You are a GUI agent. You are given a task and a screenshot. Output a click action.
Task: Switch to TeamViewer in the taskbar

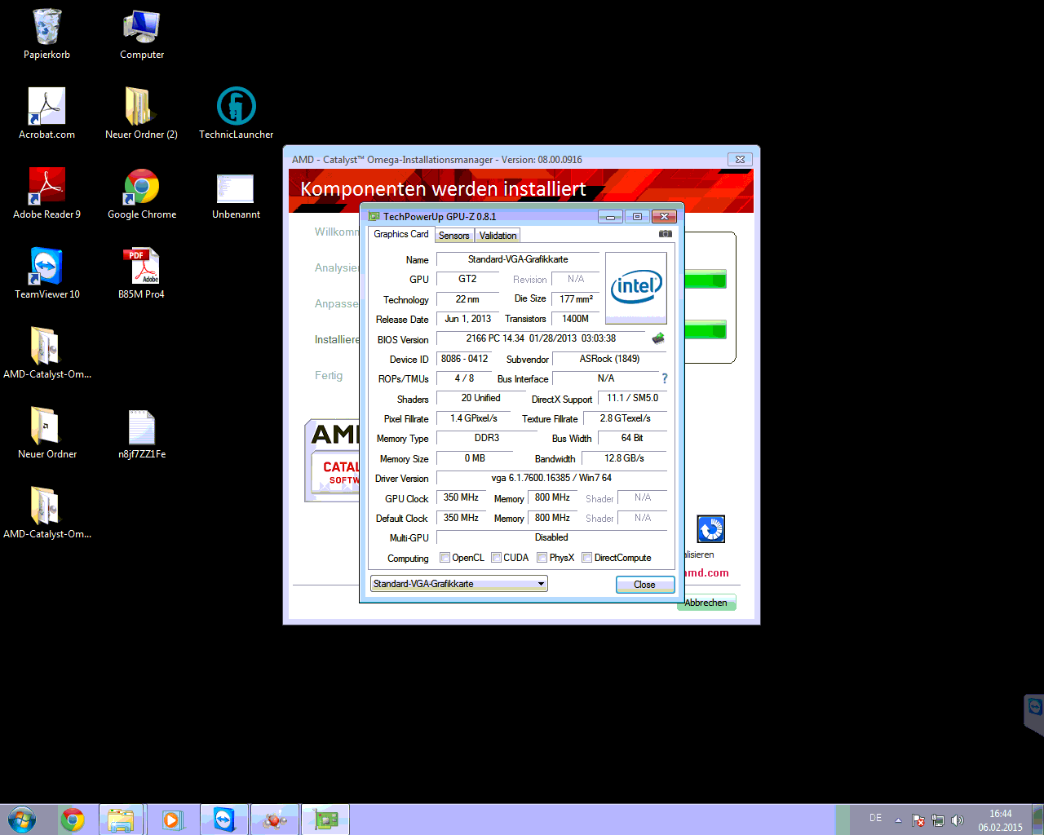223,820
